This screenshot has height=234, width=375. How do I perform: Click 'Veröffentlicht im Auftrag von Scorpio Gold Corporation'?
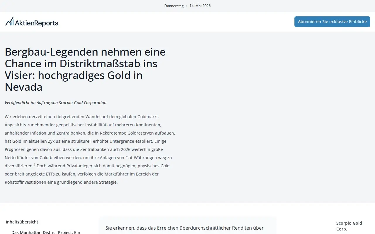coord(56,103)
